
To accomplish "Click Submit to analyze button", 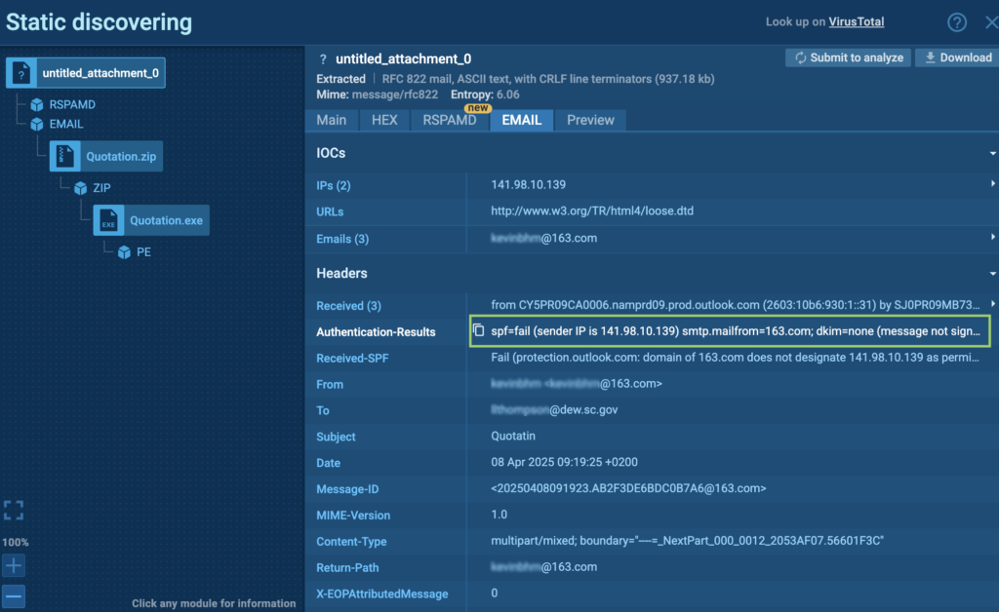I will click(x=848, y=57).
